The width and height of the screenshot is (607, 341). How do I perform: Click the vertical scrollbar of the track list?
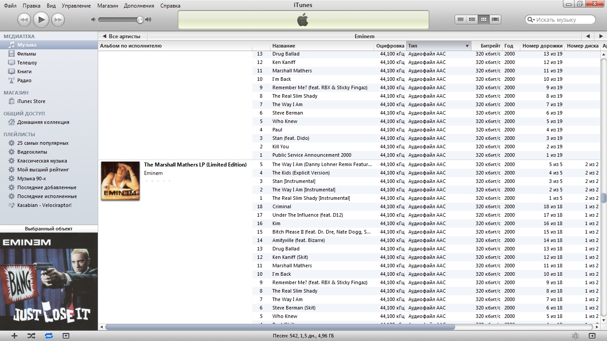tap(604, 198)
